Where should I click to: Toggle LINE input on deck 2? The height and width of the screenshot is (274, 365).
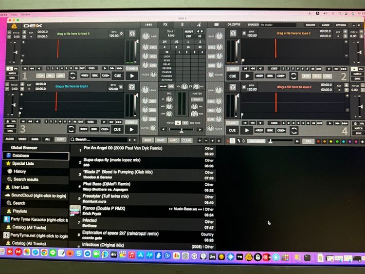(327, 76)
